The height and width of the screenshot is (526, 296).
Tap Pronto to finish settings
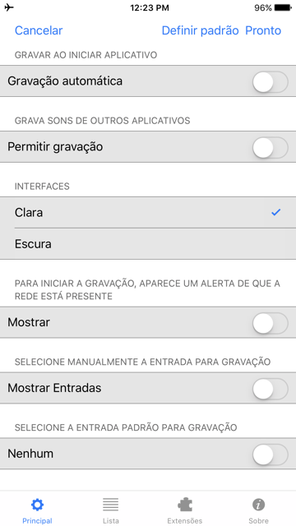pyautogui.click(x=263, y=30)
